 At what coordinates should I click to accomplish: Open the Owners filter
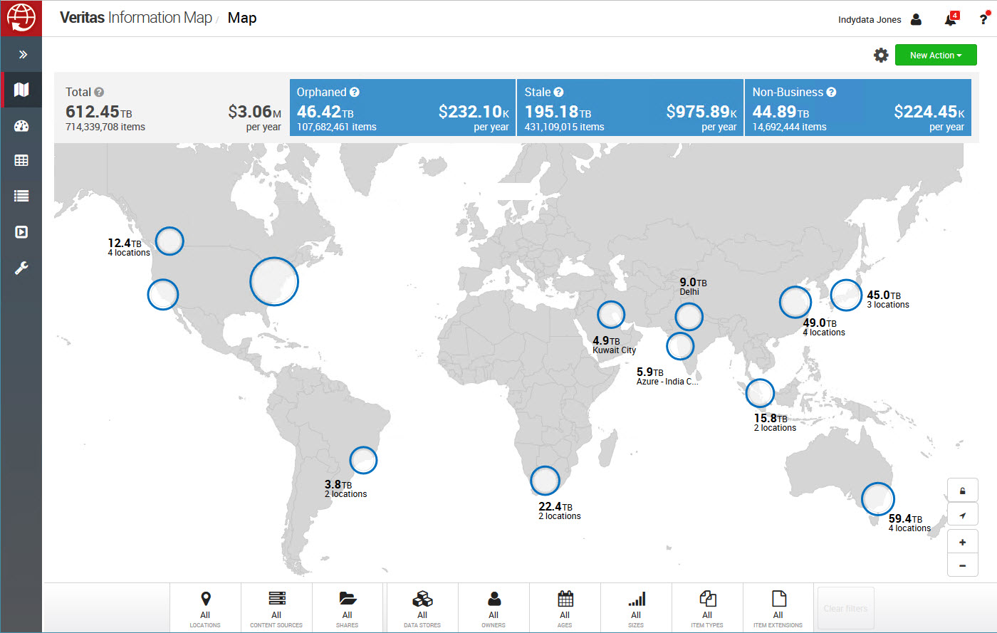[494, 609]
